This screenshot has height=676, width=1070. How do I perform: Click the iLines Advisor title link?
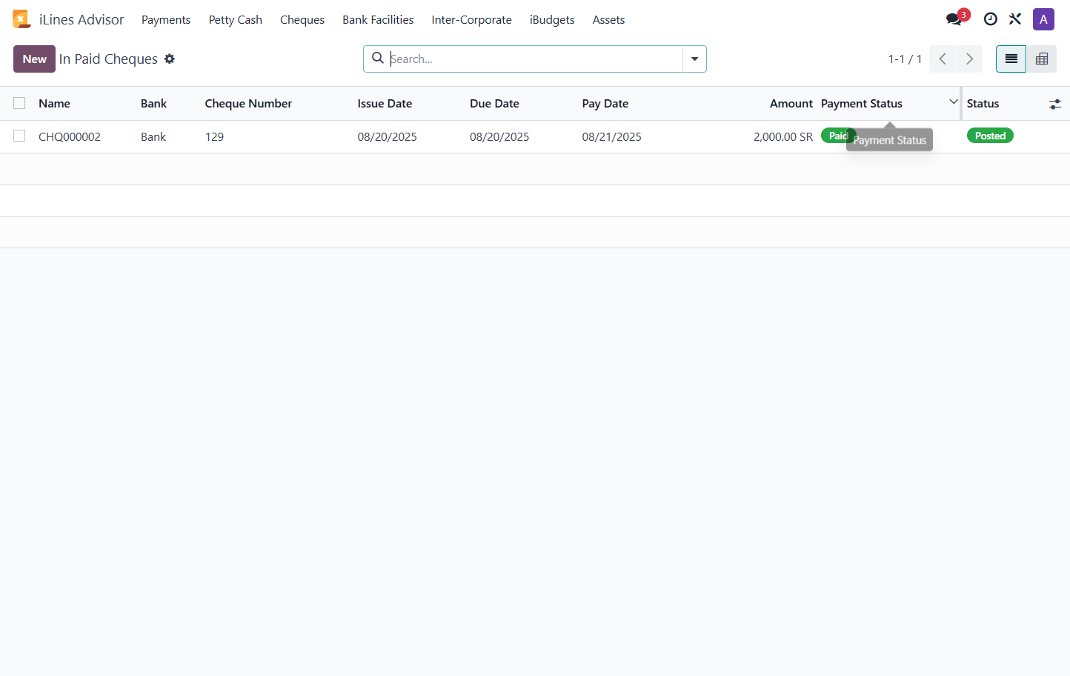(x=82, y=19)
